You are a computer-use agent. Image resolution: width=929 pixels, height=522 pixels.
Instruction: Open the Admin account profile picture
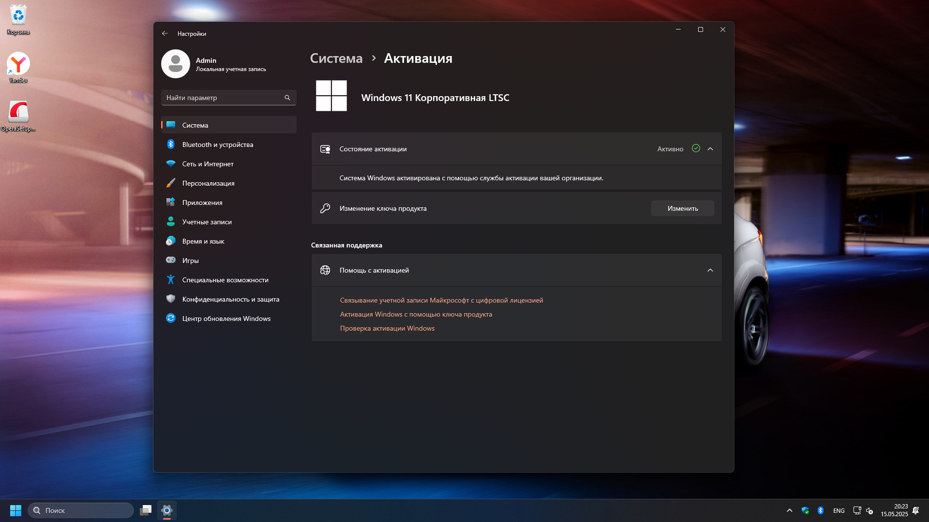point(176,64)
